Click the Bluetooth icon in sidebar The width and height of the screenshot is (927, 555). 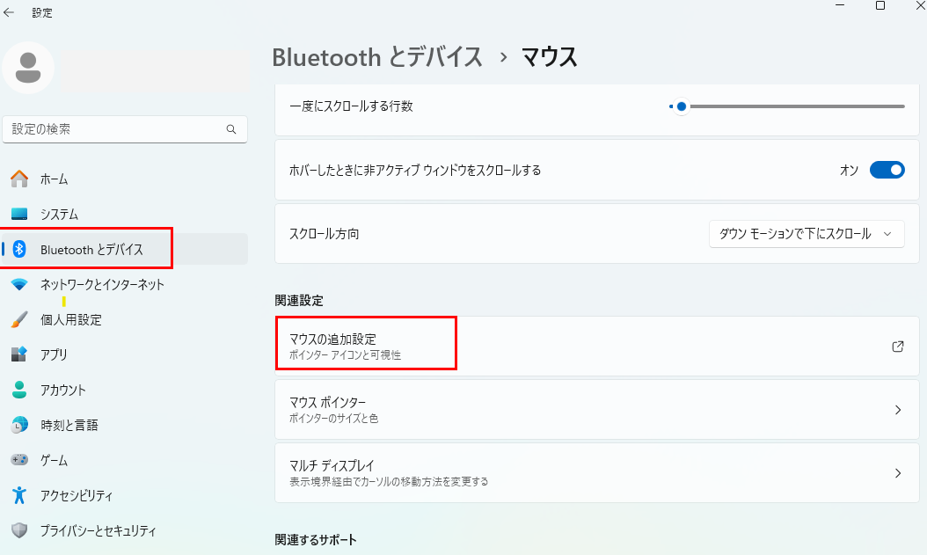pos(19,250)
